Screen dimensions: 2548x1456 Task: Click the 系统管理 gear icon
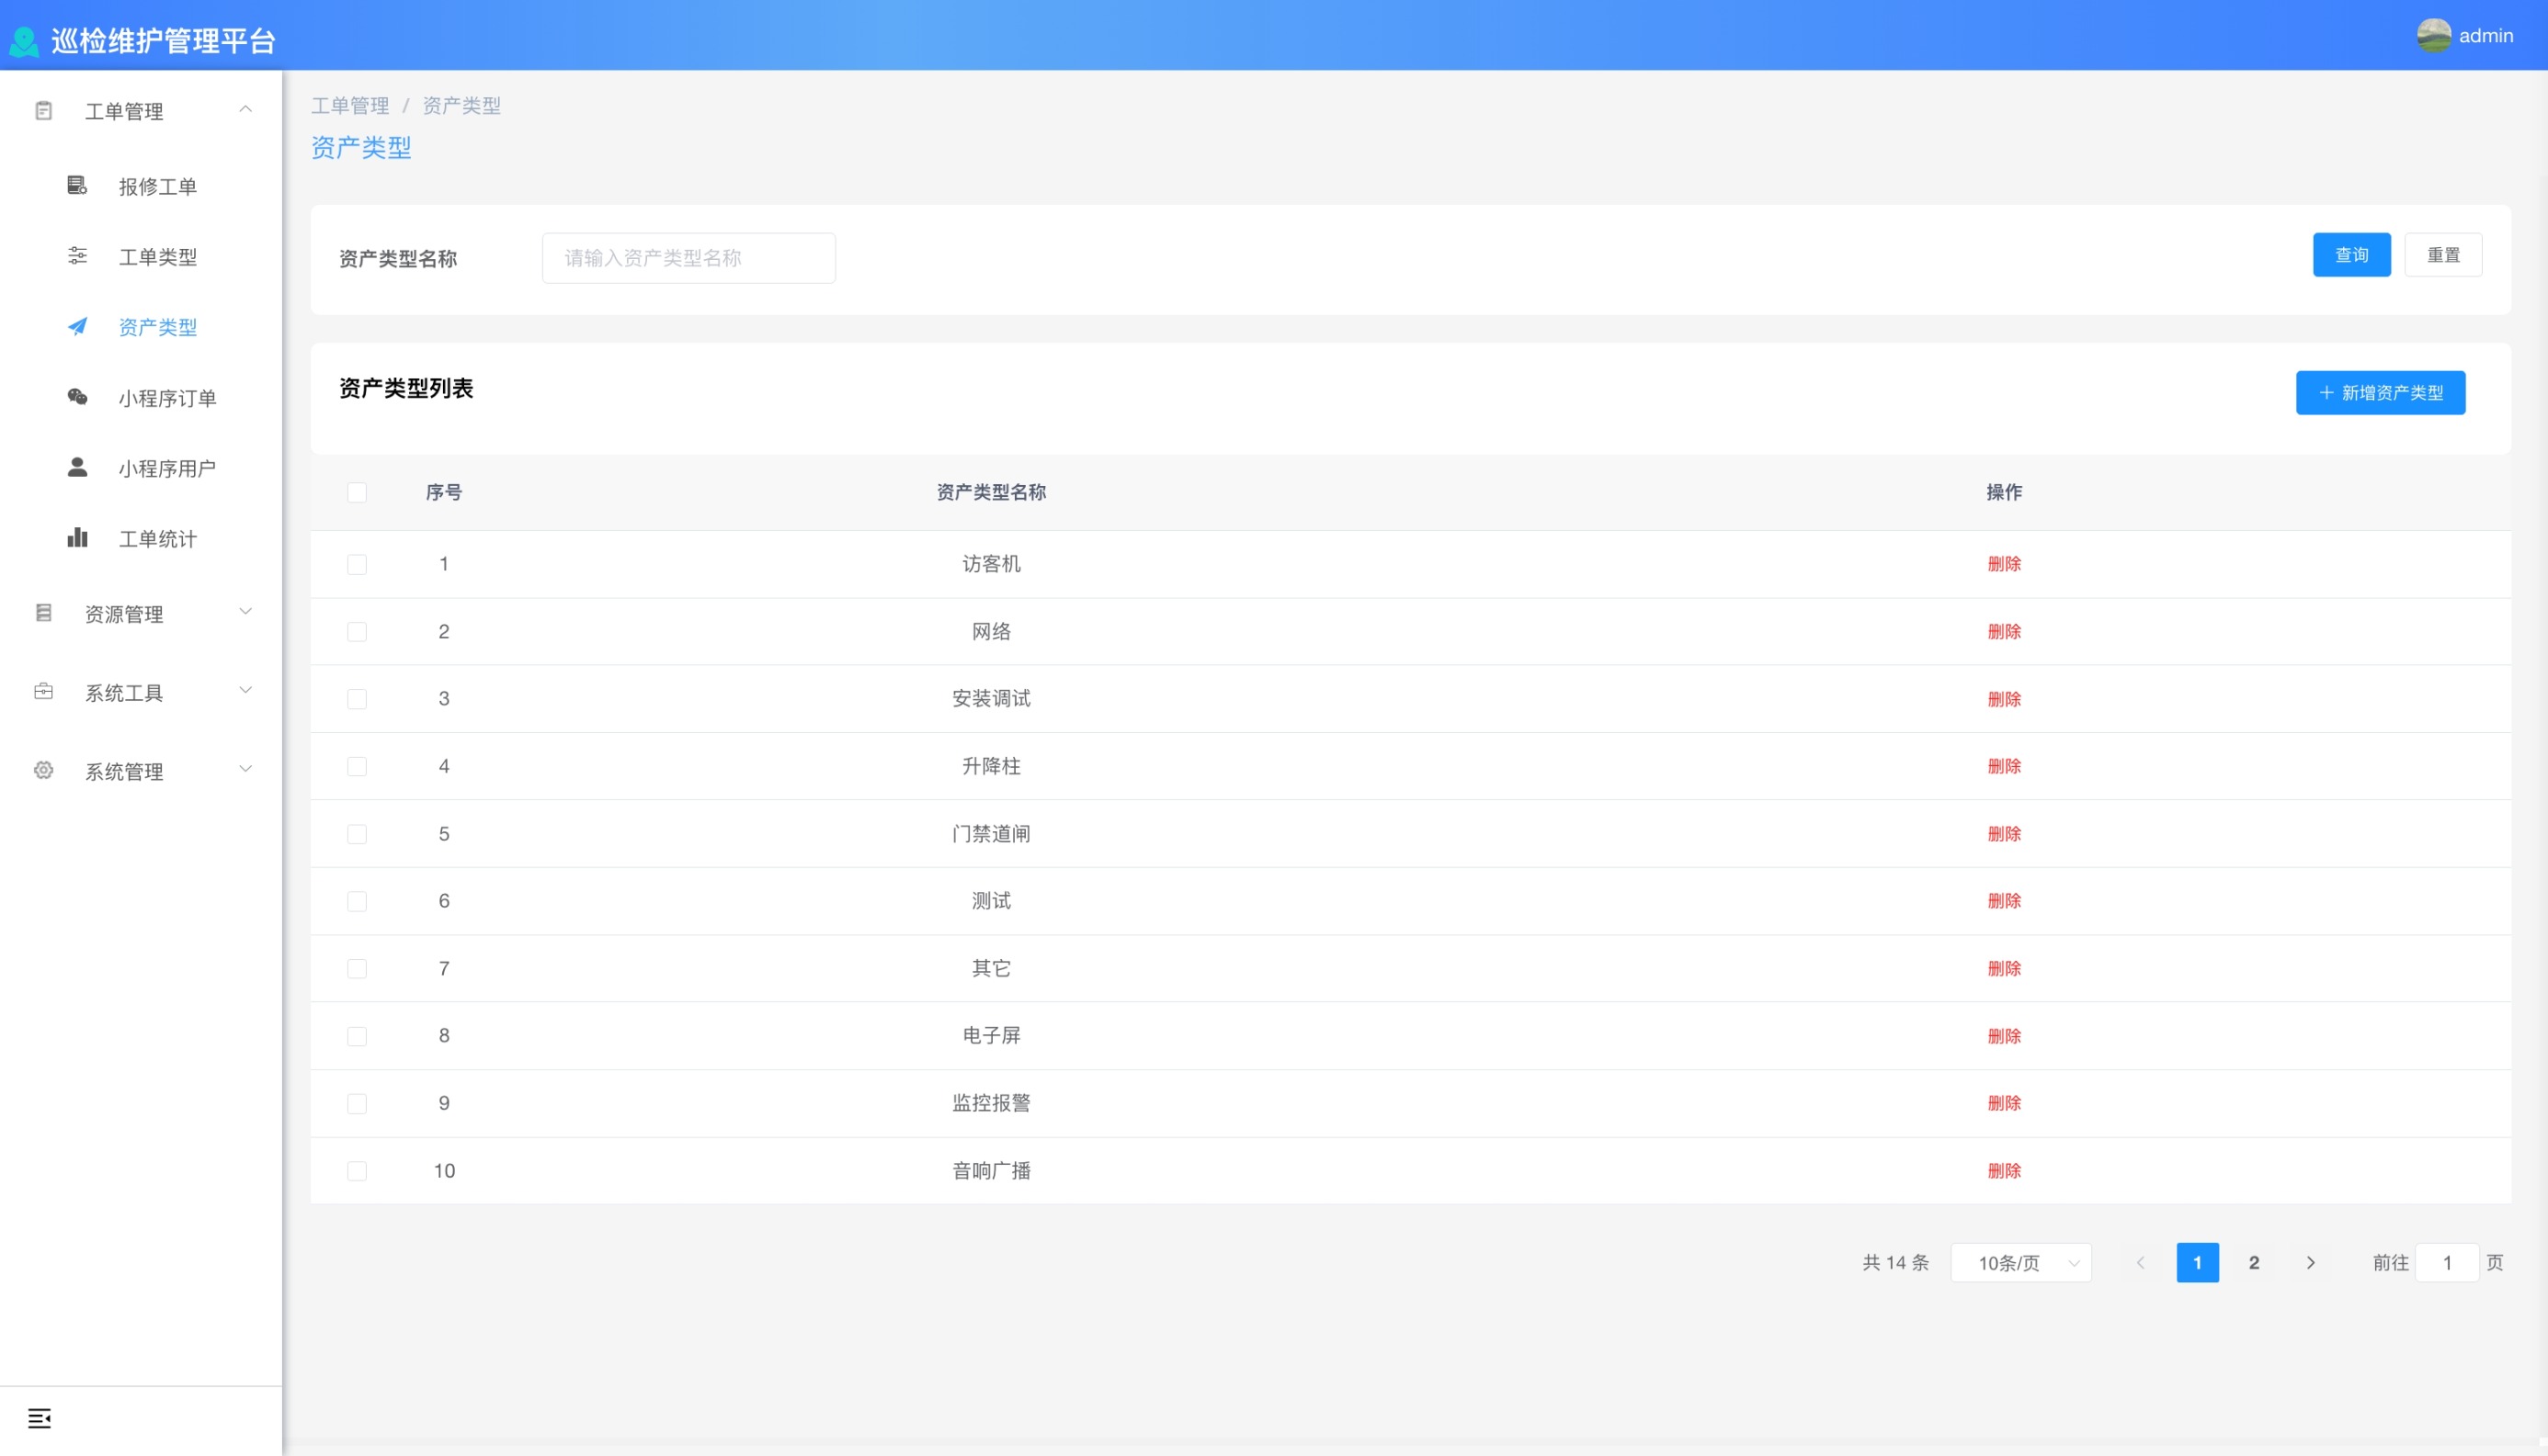(x=43, y=770)
